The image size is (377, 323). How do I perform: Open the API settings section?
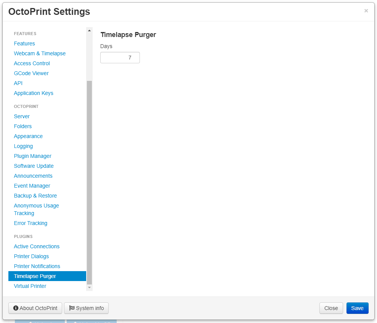[x=18, y=83]
